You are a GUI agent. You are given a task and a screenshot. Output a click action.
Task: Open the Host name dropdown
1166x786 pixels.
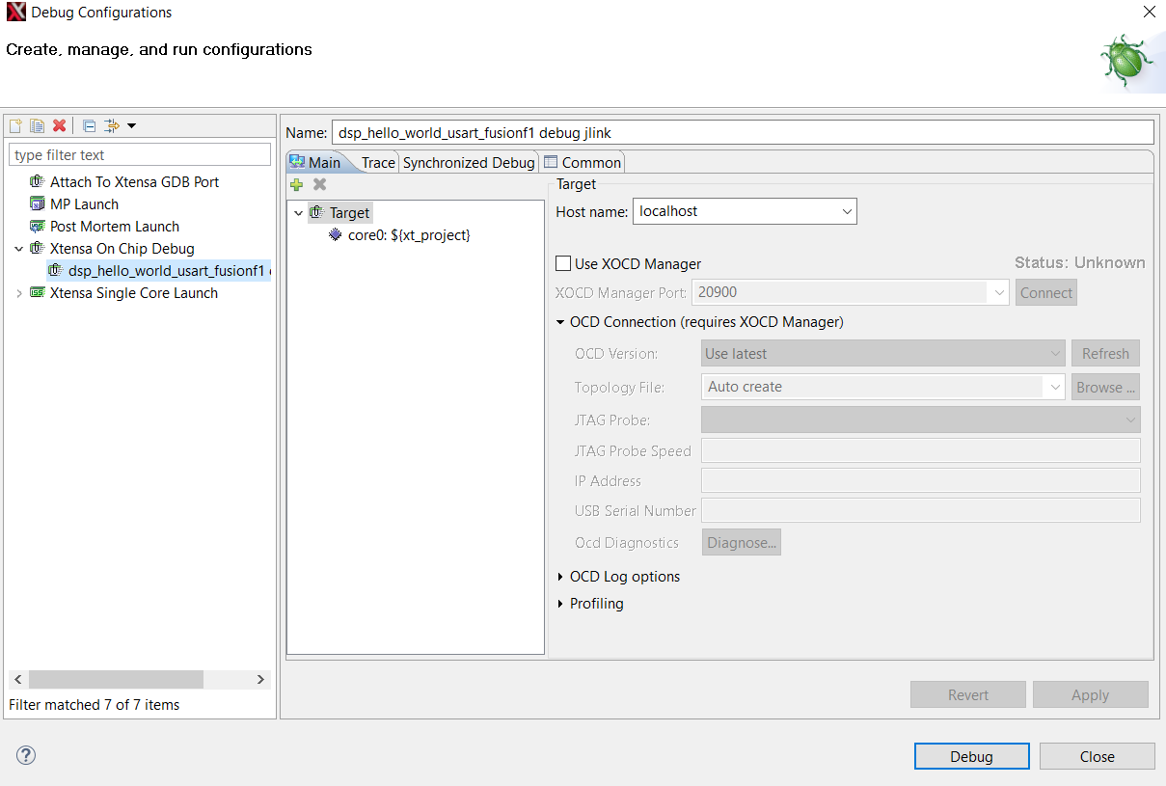(846, 211)
